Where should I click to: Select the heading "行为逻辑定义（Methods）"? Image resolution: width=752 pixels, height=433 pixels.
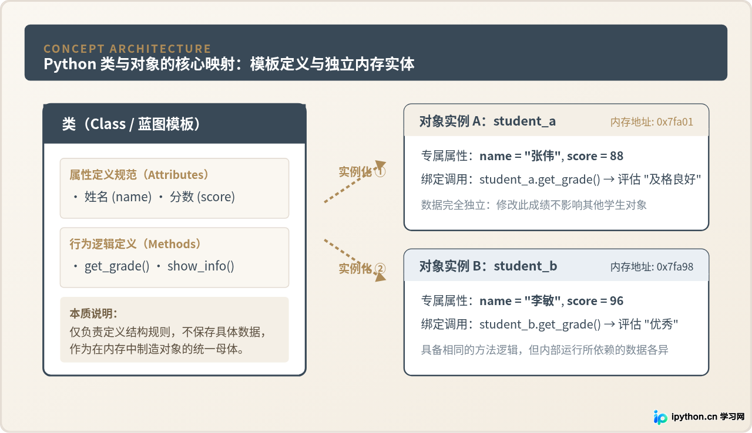coord(136,244)
